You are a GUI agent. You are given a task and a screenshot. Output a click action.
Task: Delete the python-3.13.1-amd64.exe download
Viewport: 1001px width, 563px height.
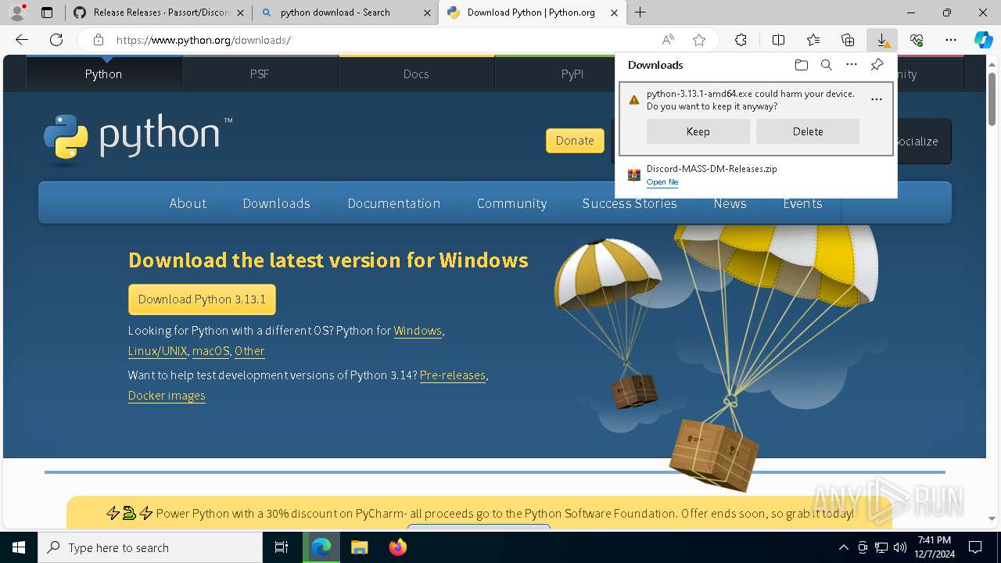[x=808, y=131]
